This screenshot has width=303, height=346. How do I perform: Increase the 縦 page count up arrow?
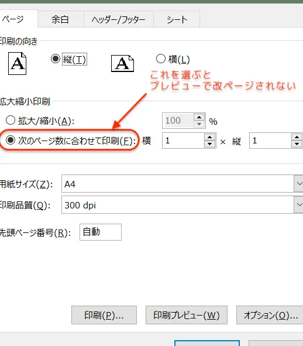(x=297, y=138)
